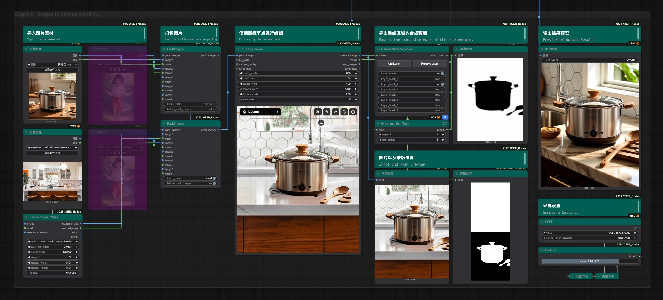Click the saved output image preview

(590, 125)
